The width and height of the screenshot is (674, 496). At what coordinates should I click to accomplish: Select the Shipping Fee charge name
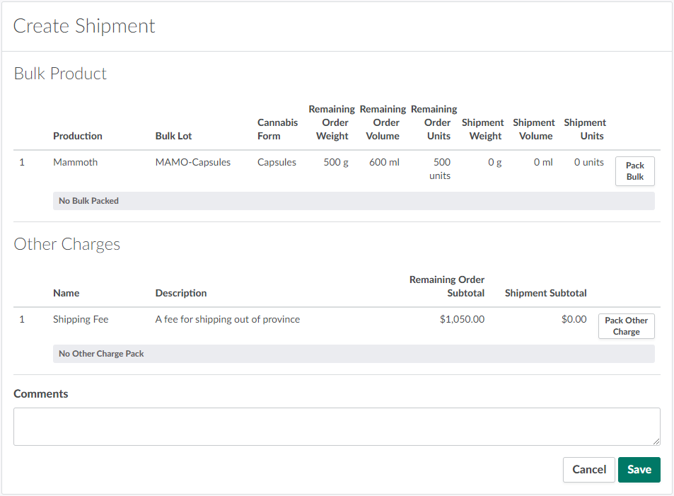(81, 319)
